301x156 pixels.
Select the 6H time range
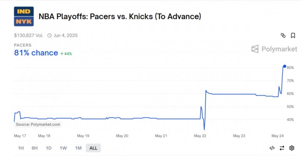pos(35,148)
